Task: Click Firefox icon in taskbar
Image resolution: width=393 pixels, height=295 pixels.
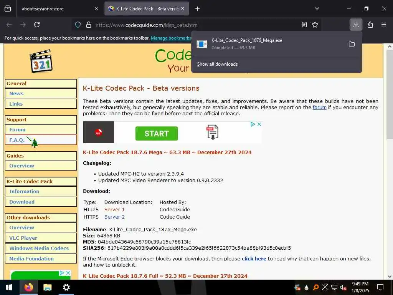Action: point(28,287)
